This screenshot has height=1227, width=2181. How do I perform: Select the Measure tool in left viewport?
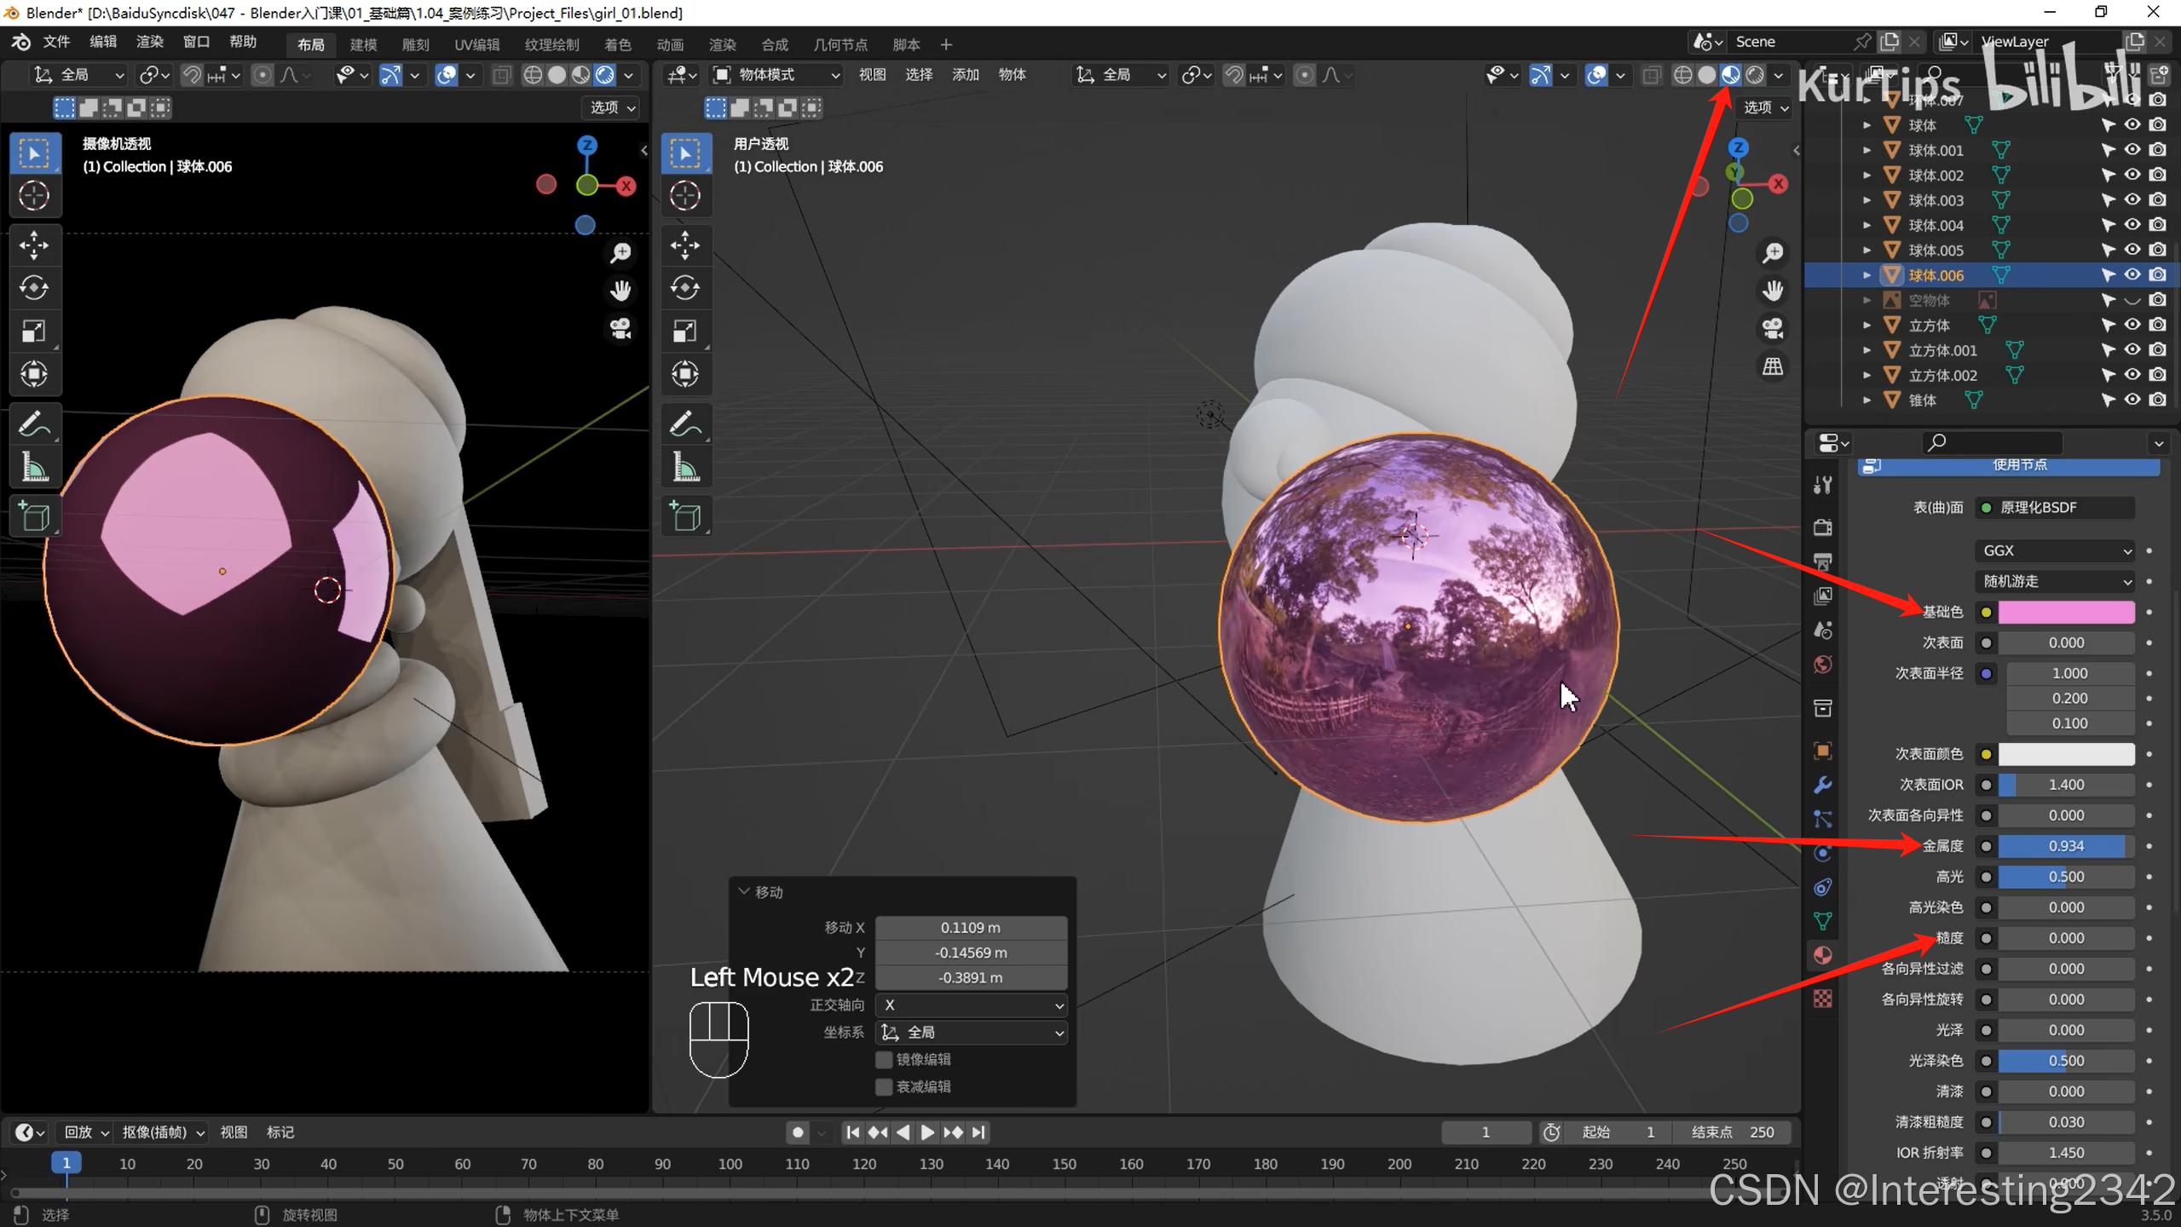(x=33, y=467)
